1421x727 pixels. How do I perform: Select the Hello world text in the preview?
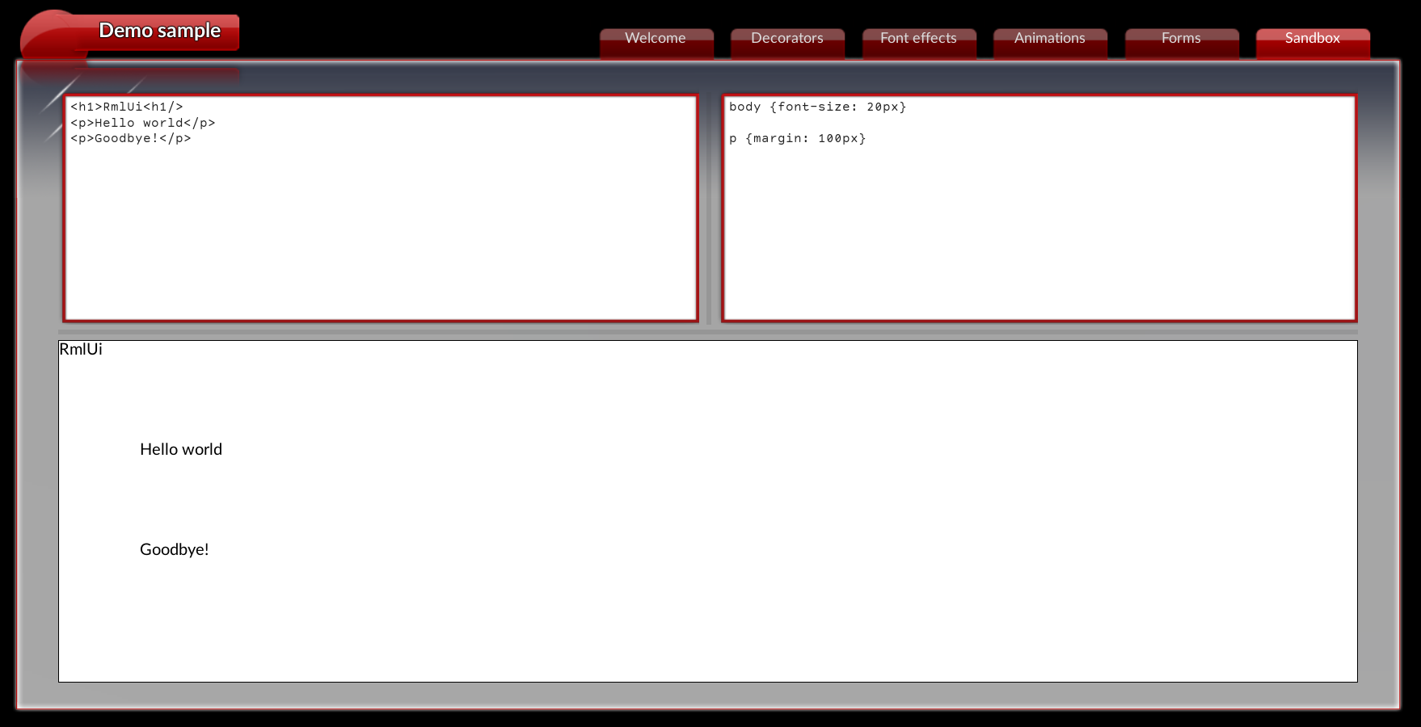pos(181,449)
